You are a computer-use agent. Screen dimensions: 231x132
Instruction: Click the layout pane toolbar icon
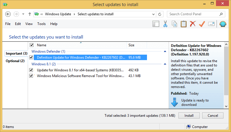click(x=156, y=24)
